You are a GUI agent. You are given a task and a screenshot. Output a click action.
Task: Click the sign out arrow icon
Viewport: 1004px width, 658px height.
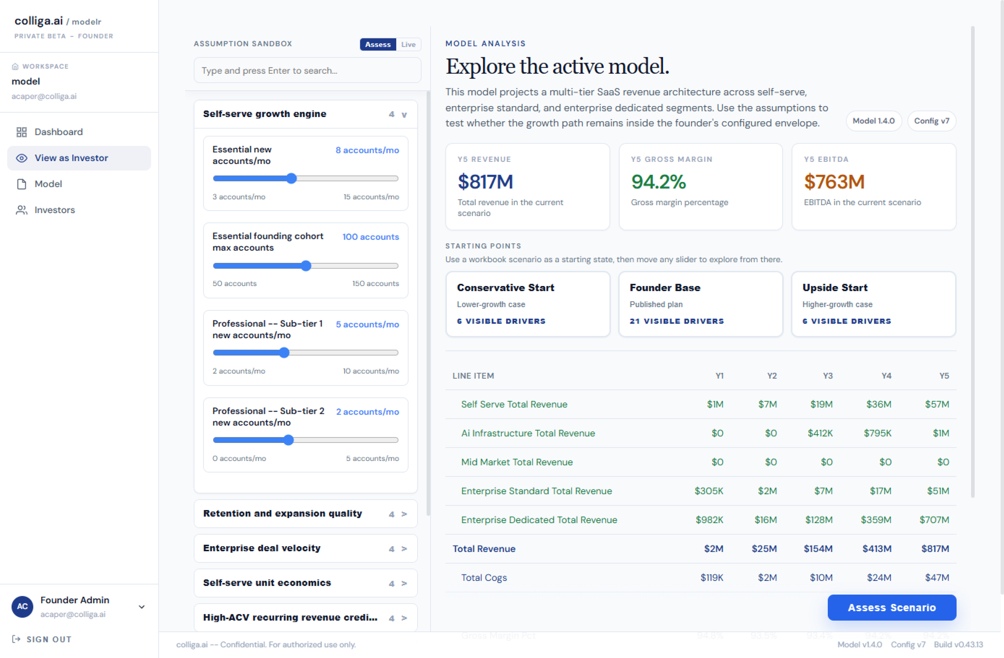[x=16, y=639]
